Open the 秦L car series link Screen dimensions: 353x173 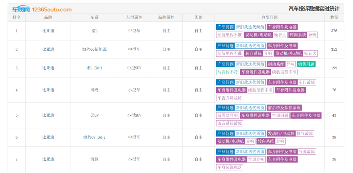point(94,31)
